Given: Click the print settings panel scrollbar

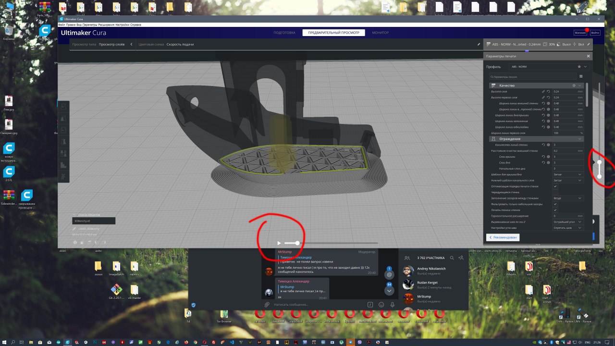Looking at the screenshot, I should (x=586, y=95).
